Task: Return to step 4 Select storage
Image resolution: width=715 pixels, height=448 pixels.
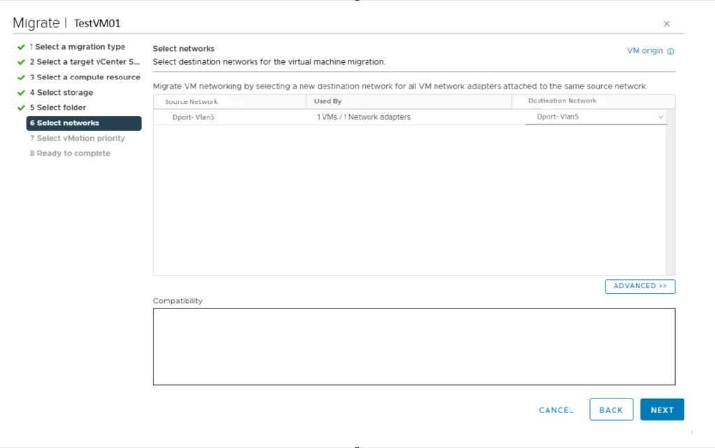Action: point(64,93)
